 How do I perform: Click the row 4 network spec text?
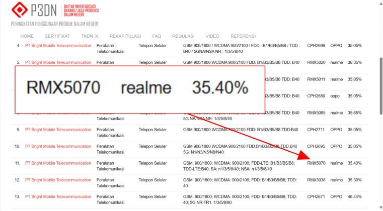click(242, 49)
